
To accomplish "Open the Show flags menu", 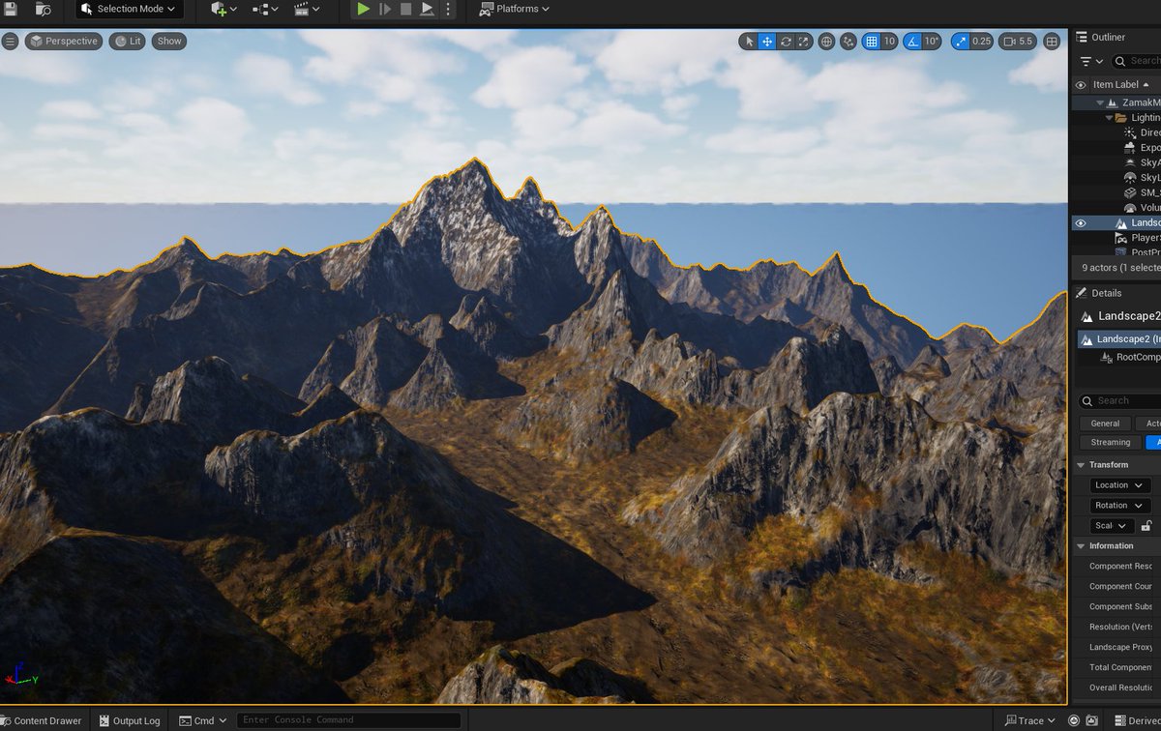I will (x=169, y=41).
